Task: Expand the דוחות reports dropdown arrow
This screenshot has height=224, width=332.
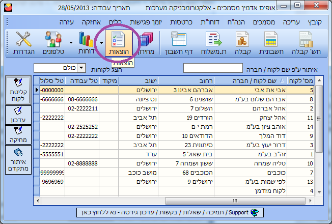Action: pos(71,43)
